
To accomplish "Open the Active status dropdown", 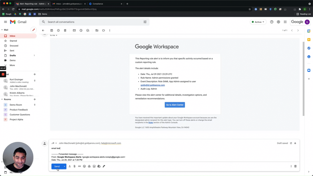I will click(258, 22).
